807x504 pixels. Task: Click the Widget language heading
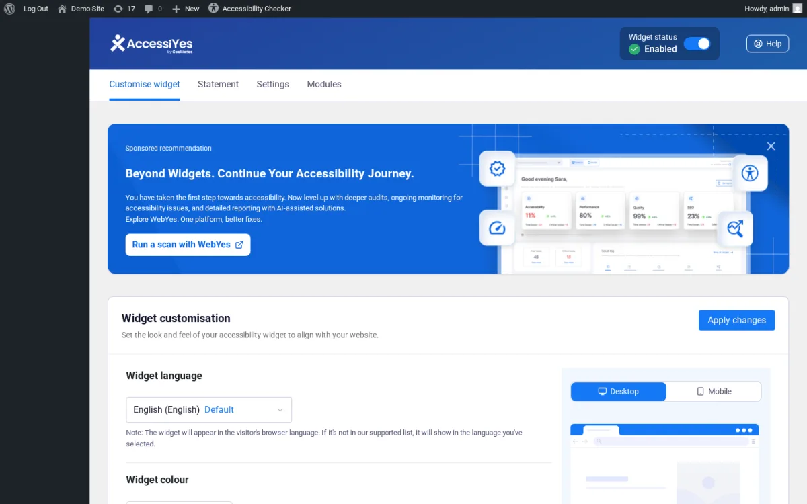coord(164,376)
